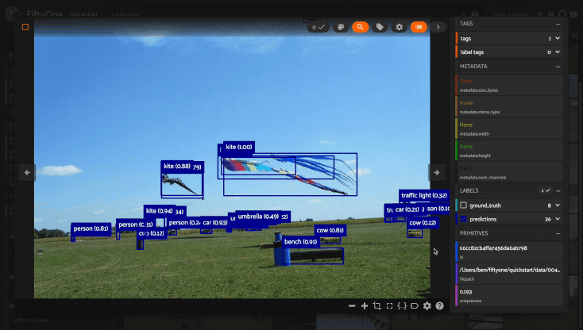
Task: Click the LABELS selected count checkmark pill
Action: [x=546, y=190]
